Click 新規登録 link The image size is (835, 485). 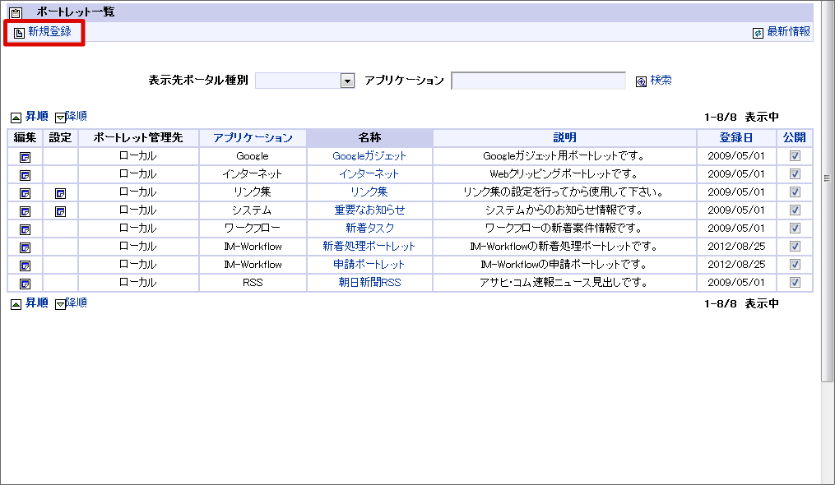point(49,32)
